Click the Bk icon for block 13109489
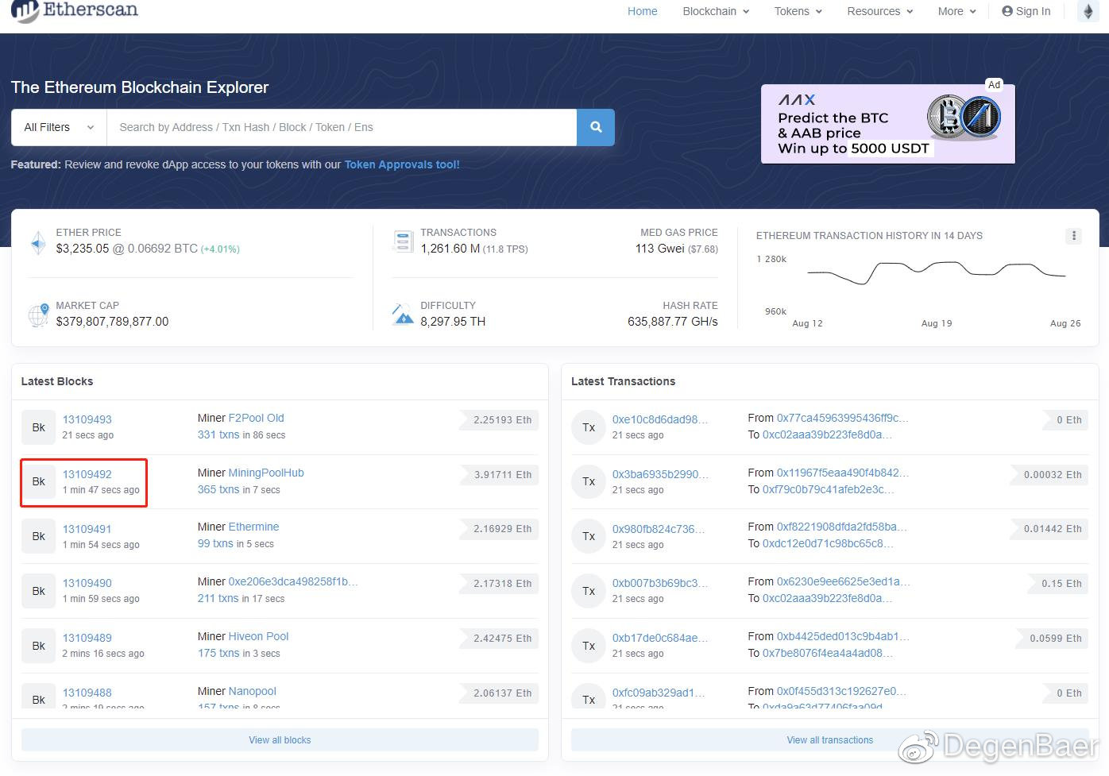The image size is (1109, 776). tap(38, 646)
